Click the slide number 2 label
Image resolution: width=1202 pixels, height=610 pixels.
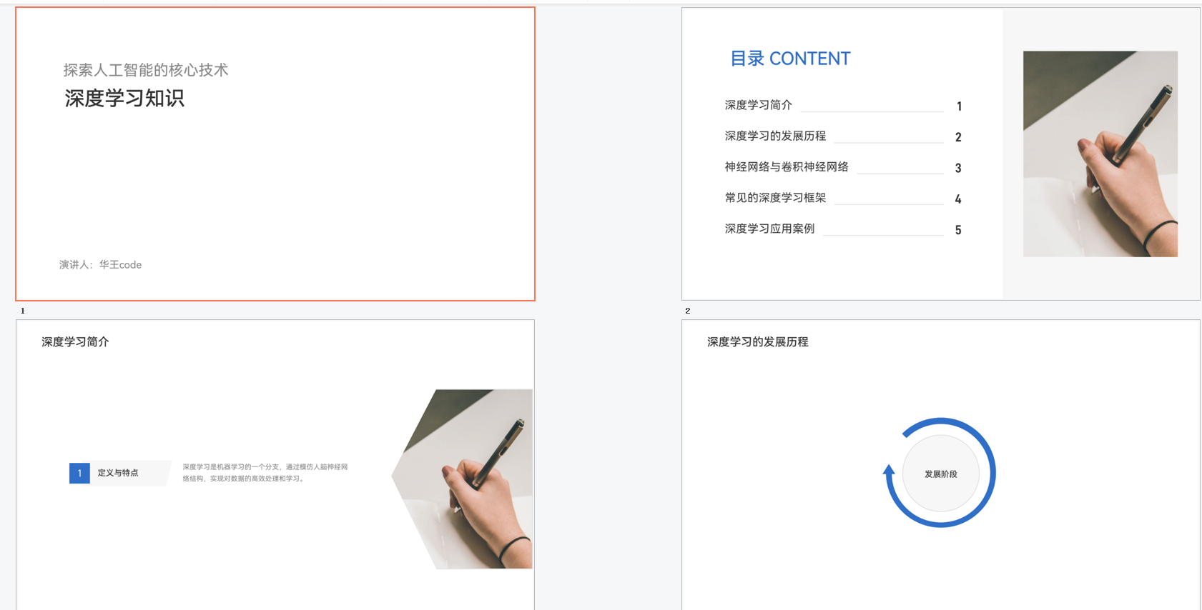[x=687, y=311]
